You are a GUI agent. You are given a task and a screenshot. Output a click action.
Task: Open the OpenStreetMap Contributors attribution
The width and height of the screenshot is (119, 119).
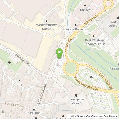click(x=102, y=116)
